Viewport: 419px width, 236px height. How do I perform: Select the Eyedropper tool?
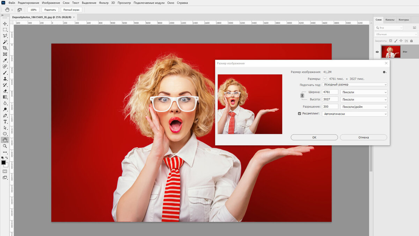click(5, 60)
